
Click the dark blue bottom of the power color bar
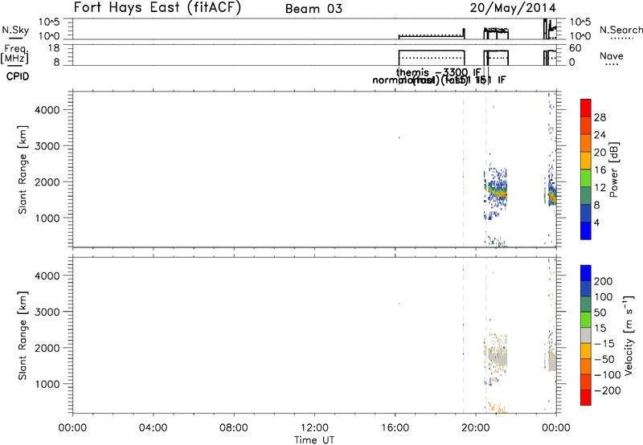586,231
